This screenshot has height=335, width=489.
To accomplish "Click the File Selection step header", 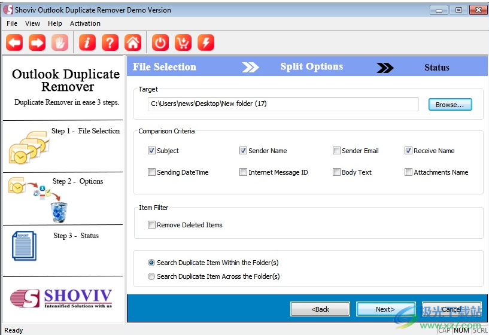I will coord(165,67).
